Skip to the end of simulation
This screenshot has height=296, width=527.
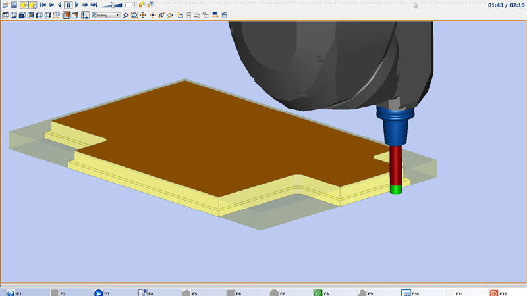[x=94, y=5]
